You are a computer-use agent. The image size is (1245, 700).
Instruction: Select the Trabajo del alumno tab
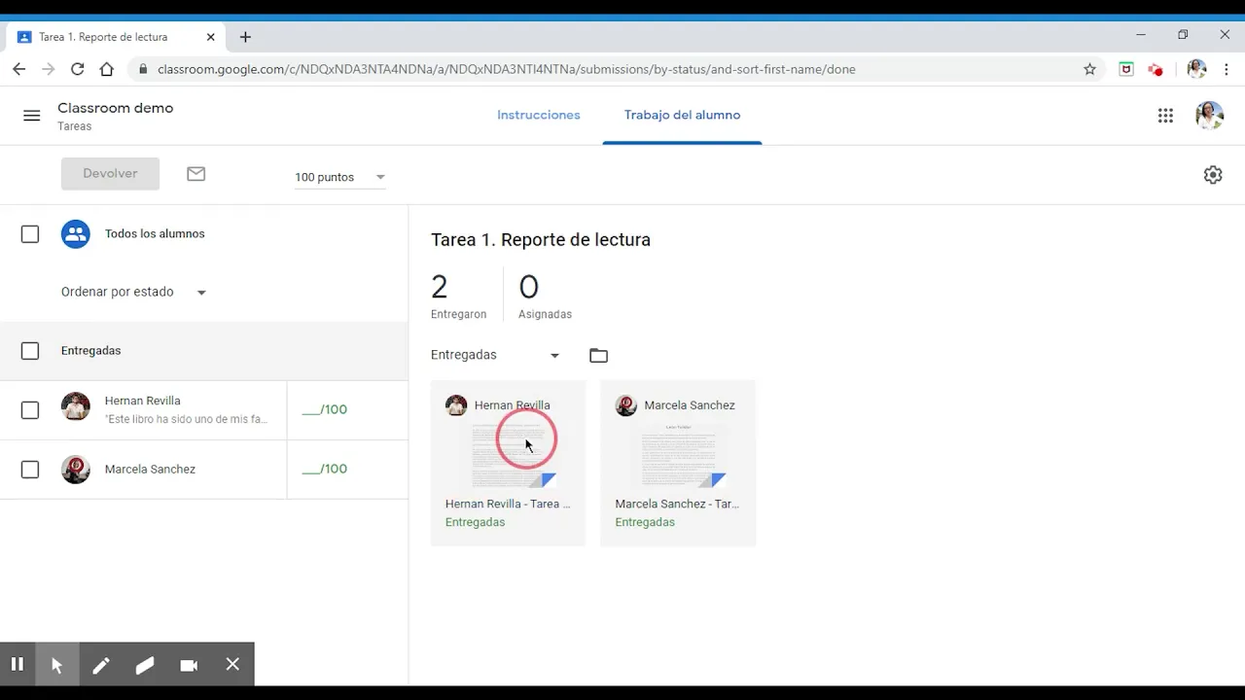(682, 116)
